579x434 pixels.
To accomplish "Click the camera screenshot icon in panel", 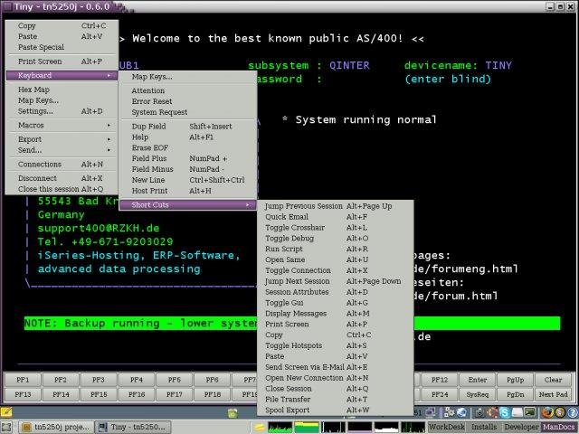I will click(479, 413).
